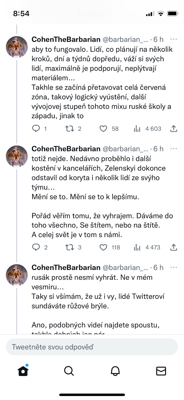Image resolution: width=184 pixels, height=400 pixels.
Task: Open view stats showing 4 603
Action: 137,128
